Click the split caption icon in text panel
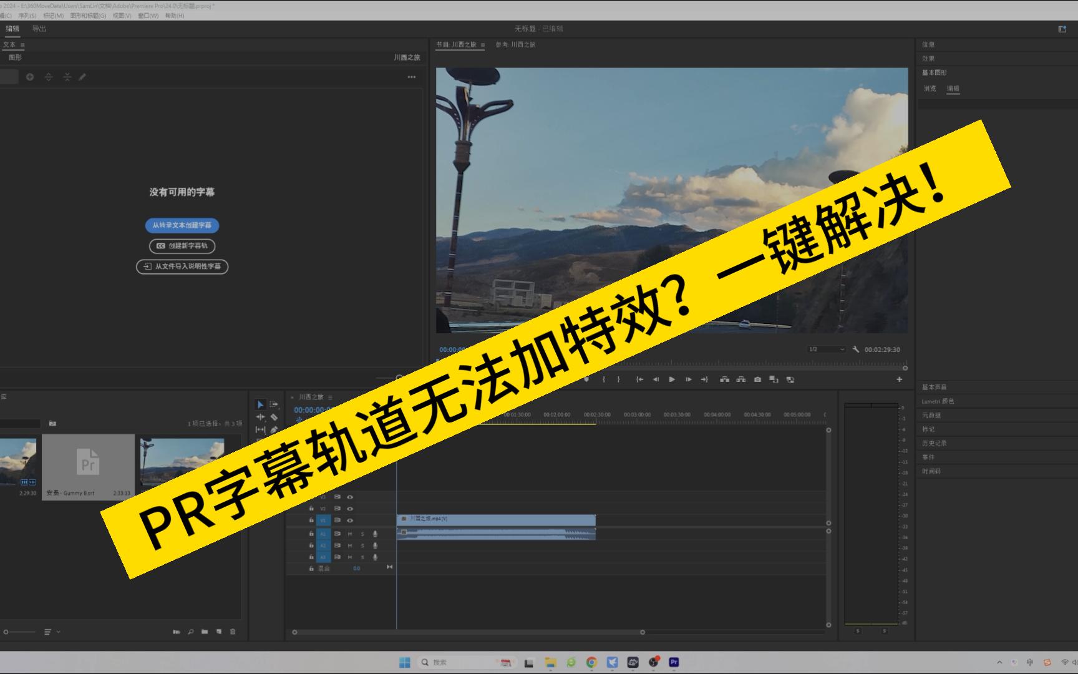 coord(48,77)
